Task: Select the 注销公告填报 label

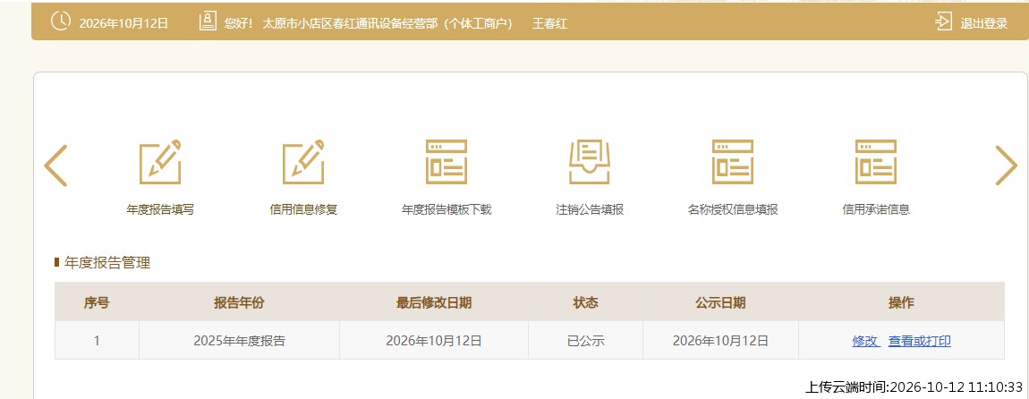Action: pyautogui.click(x=590, y=210)
